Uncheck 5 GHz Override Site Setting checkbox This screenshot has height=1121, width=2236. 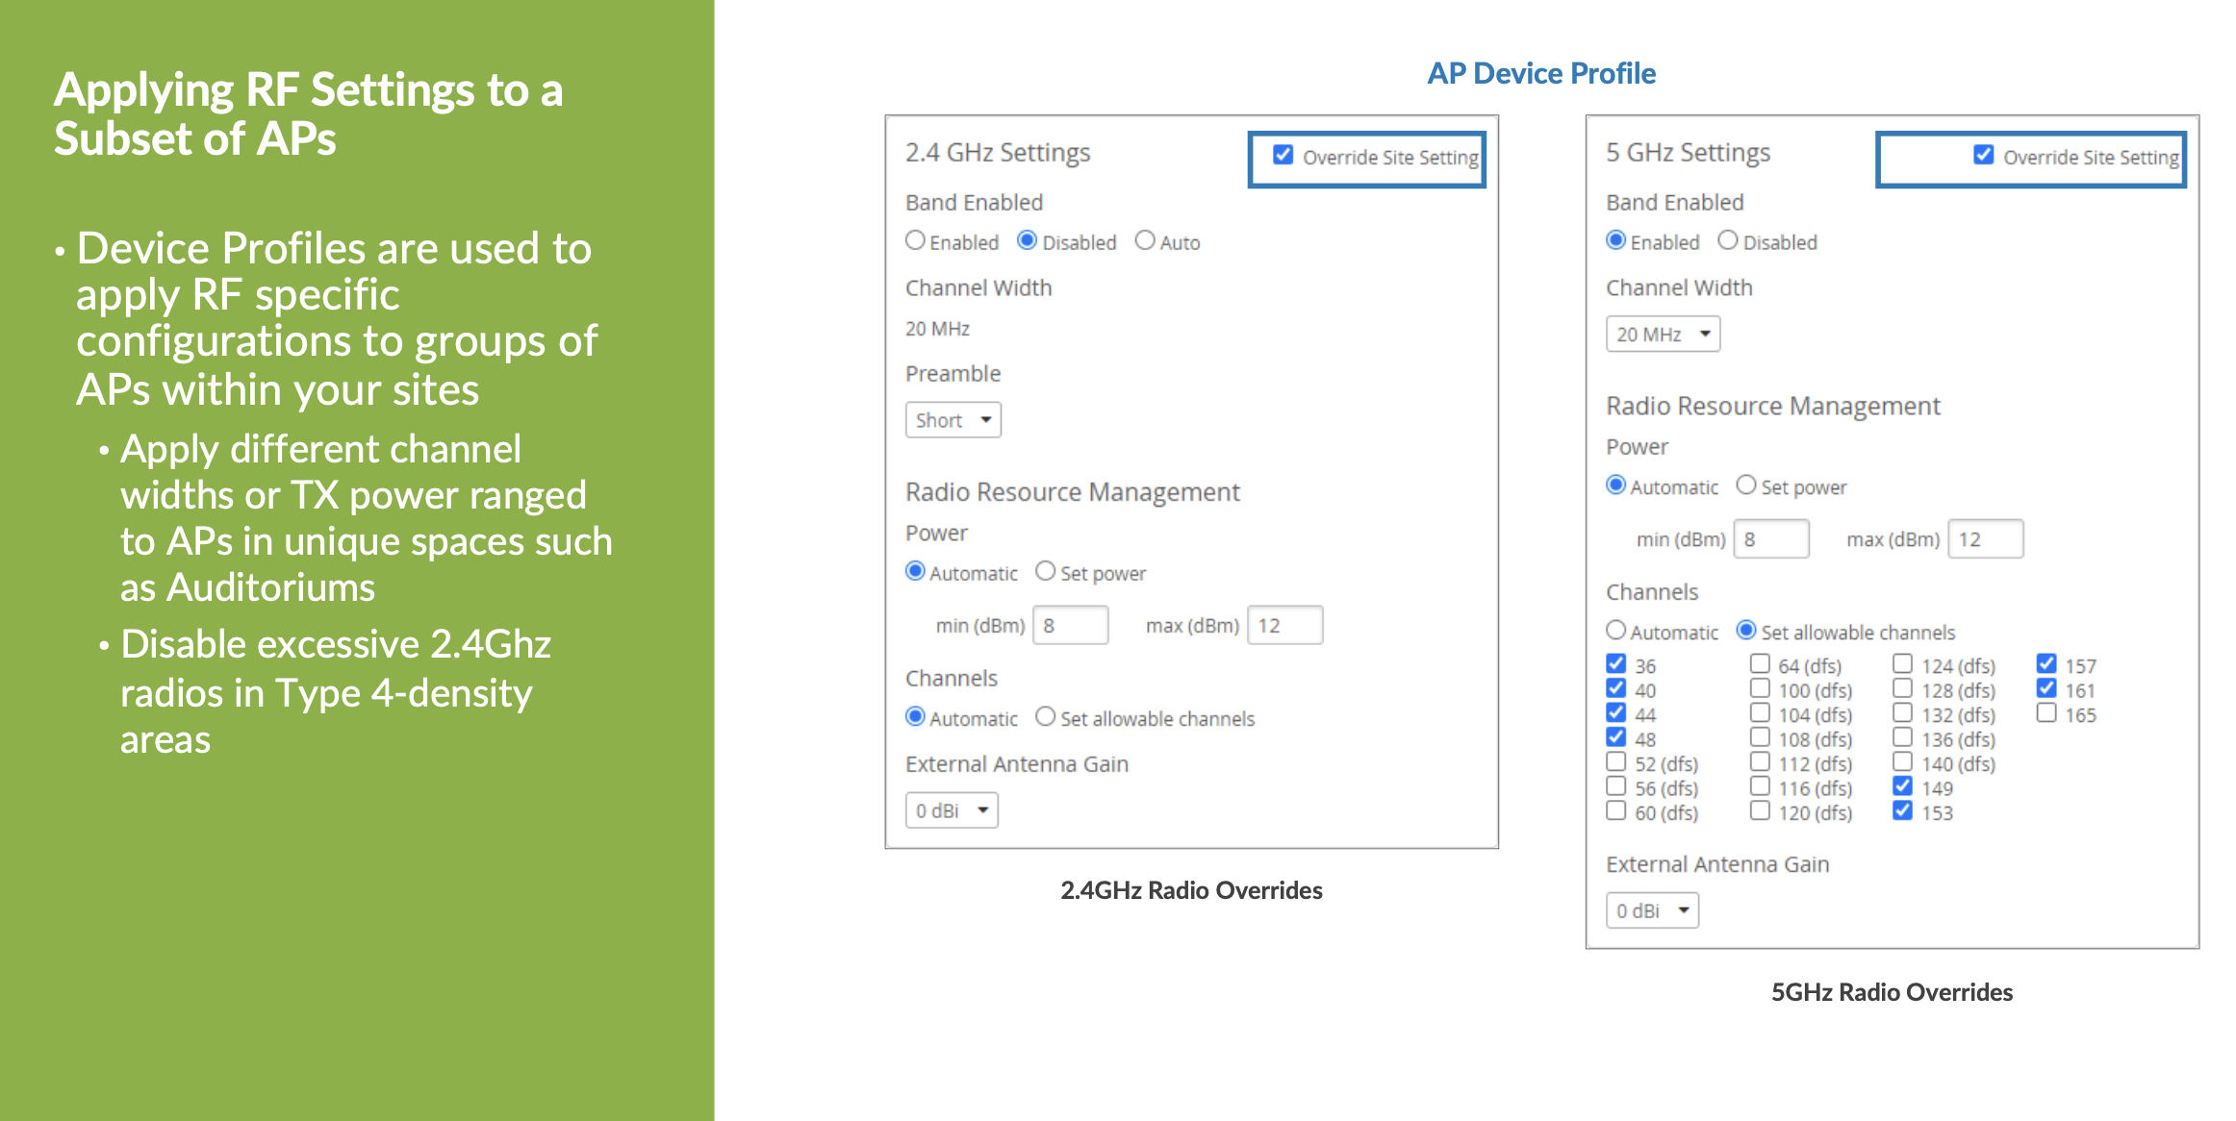click(x=1983, y=155)
